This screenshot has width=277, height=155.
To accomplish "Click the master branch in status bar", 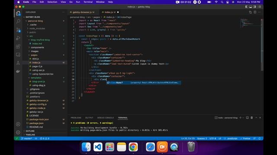I will point(27,139).
